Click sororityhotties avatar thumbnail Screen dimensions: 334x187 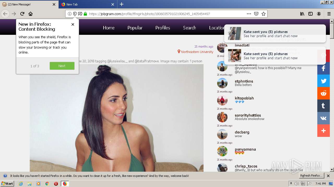click(222, 117)
